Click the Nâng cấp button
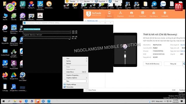Image resolution: width=186 pixels, height=104 pixels. 173,64
